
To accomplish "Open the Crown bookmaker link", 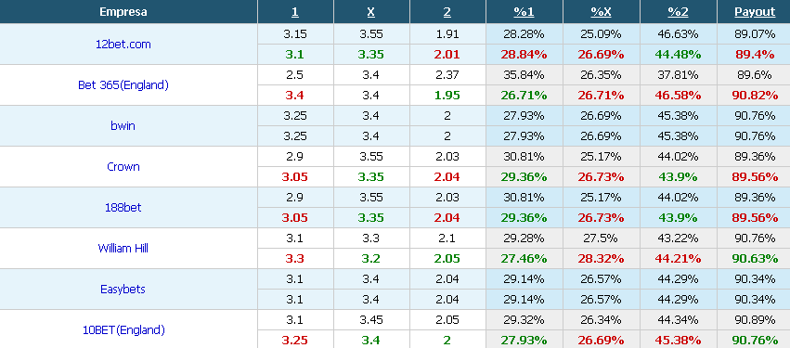I will pos(123,167).
